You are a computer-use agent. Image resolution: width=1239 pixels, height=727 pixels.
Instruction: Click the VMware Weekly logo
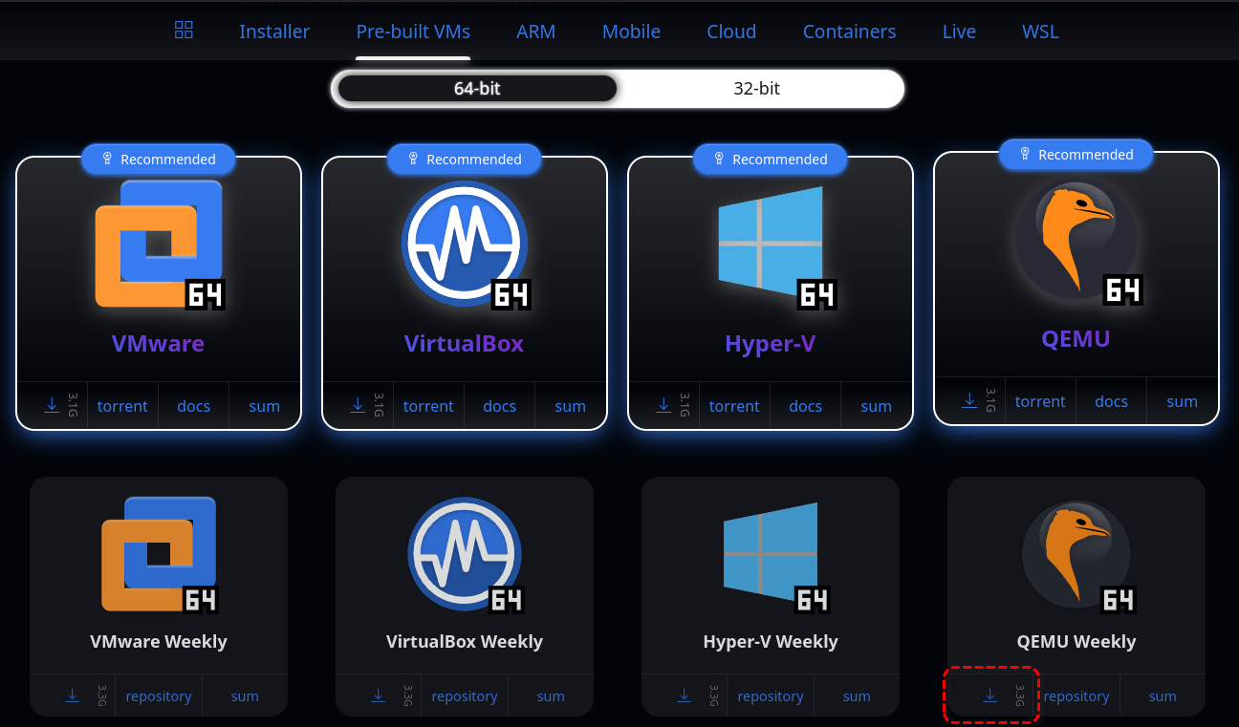(159, 554)
